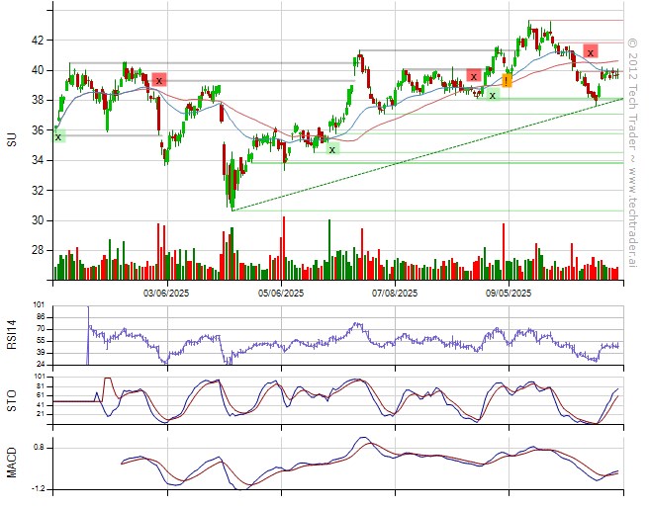The height and width of the screenshot is (508, 650).
Task: Click the STO indicator panel label
Action: coord(12,400)
